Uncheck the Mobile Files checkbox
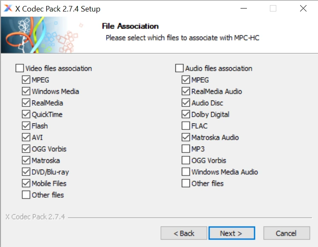This screenshot has height=247, width=318. tap(26, 184)
